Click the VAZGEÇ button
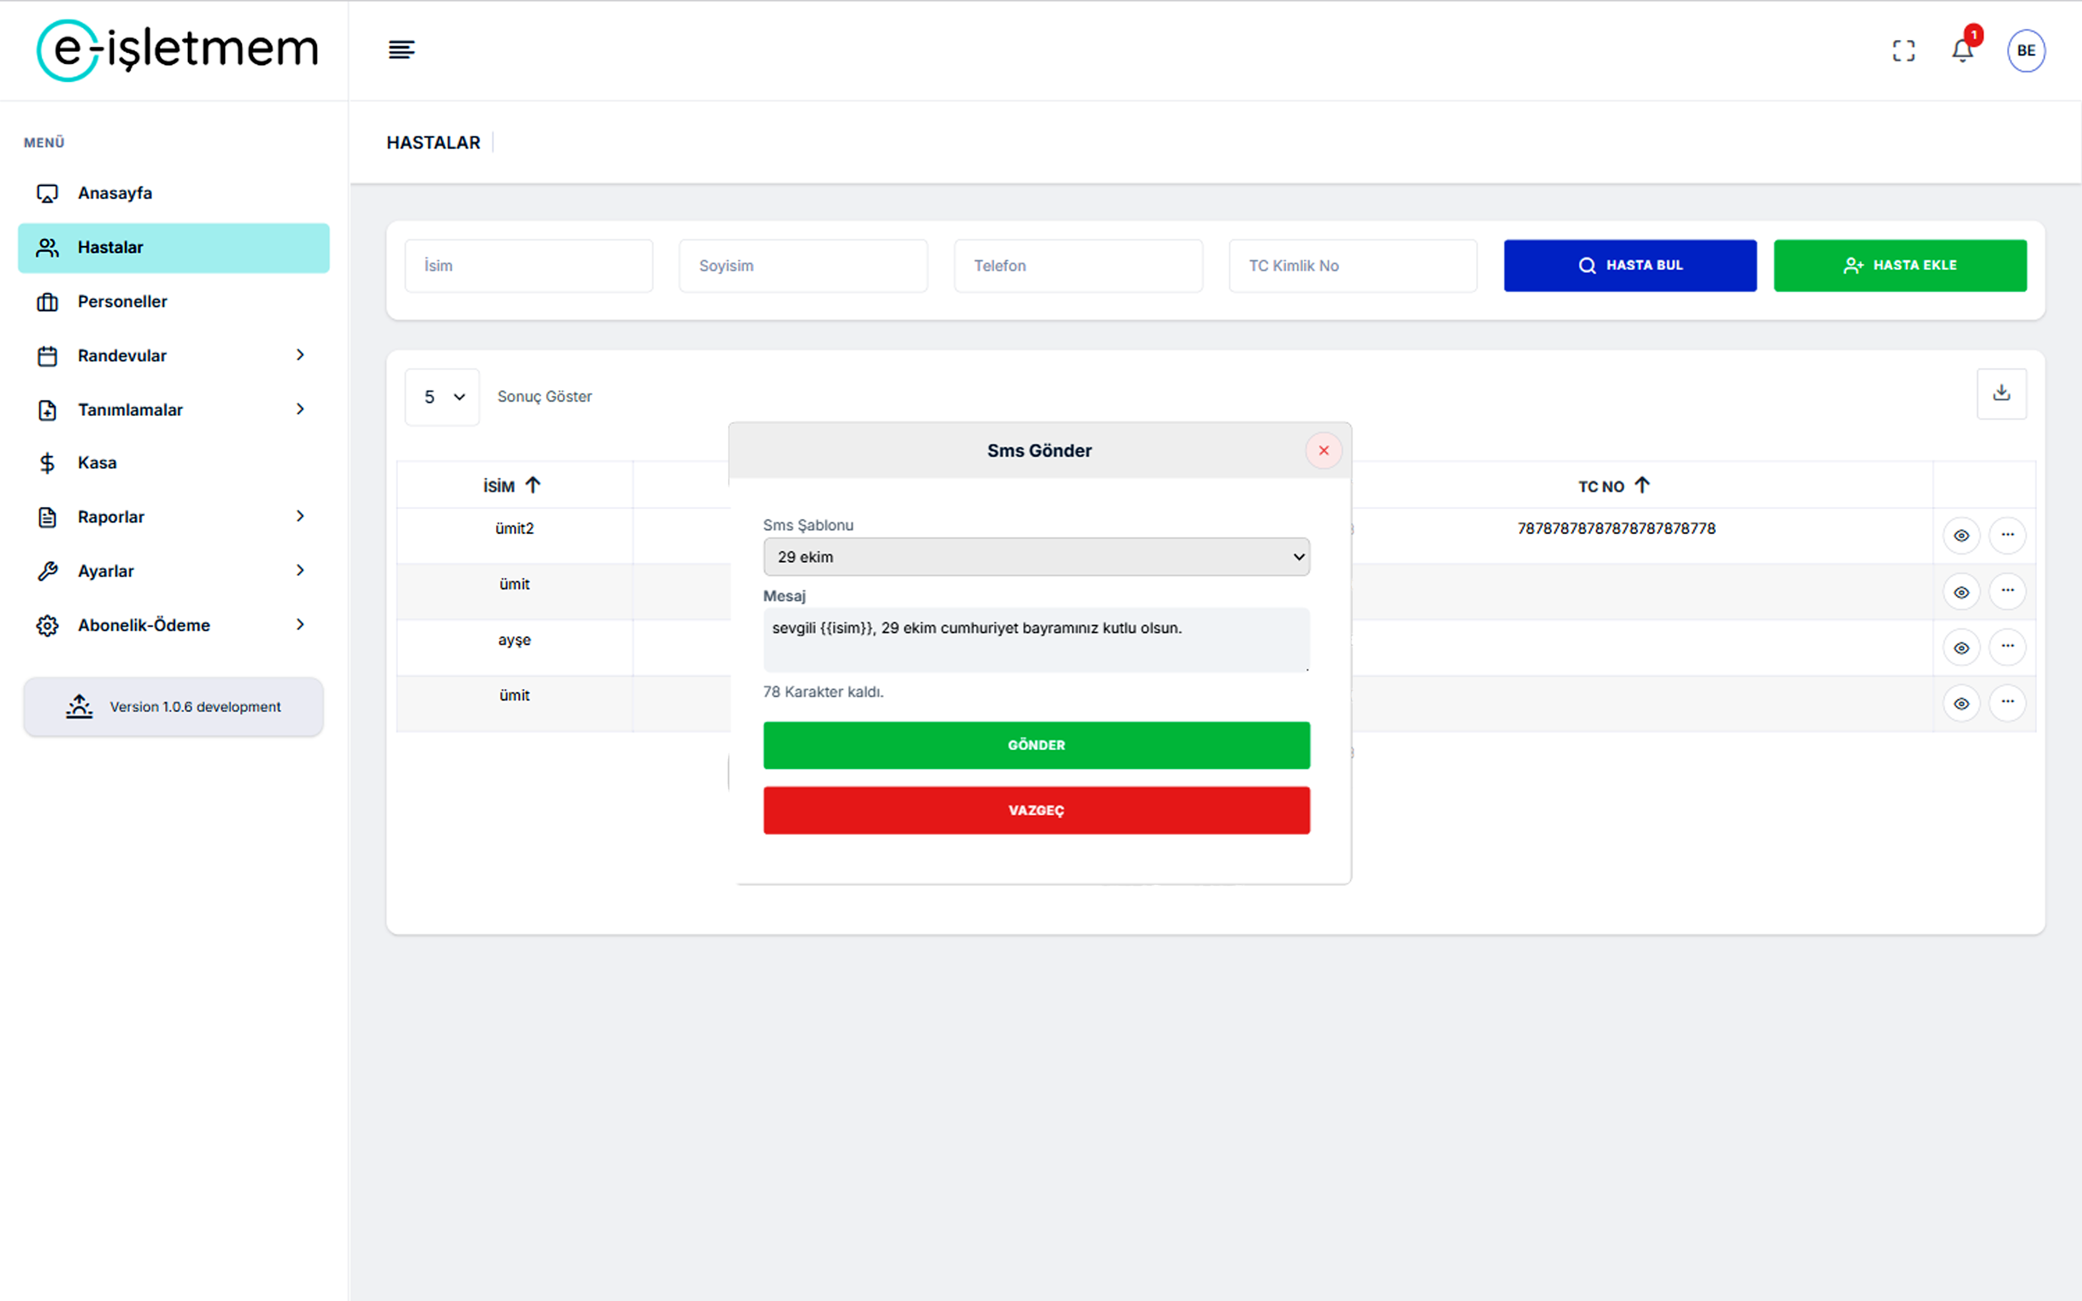 (x=1036, y=811)
